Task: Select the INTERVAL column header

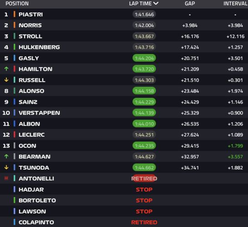Action: 235,4
